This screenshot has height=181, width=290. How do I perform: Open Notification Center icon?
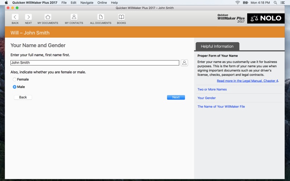coord(282,3)
